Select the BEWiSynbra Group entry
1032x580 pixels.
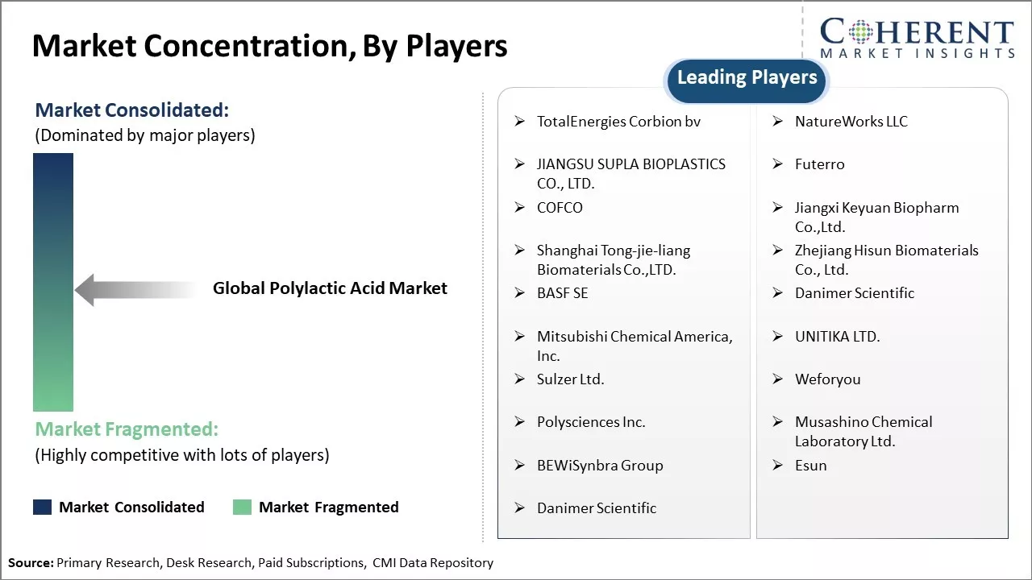coord(600,466)
